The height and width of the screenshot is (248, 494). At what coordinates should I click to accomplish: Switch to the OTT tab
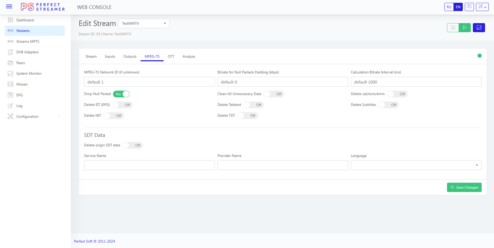(171, 57)
